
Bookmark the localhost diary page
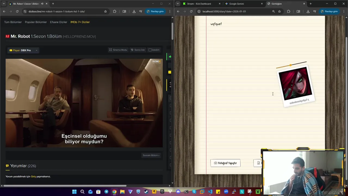[279, 11]
